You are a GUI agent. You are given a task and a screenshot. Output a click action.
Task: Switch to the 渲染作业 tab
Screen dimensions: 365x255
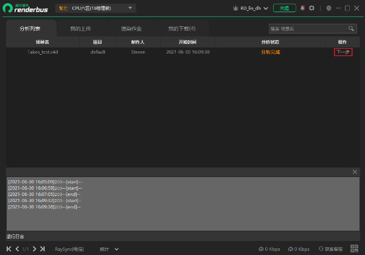pyautogui.click(x=131, y=29)
